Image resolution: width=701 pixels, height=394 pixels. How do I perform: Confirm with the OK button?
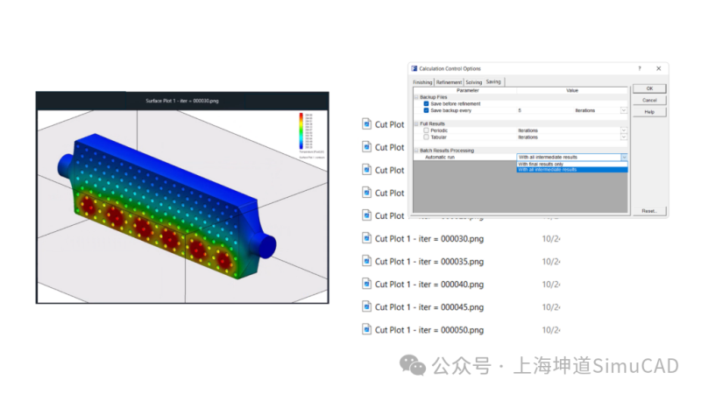[649, 88]
